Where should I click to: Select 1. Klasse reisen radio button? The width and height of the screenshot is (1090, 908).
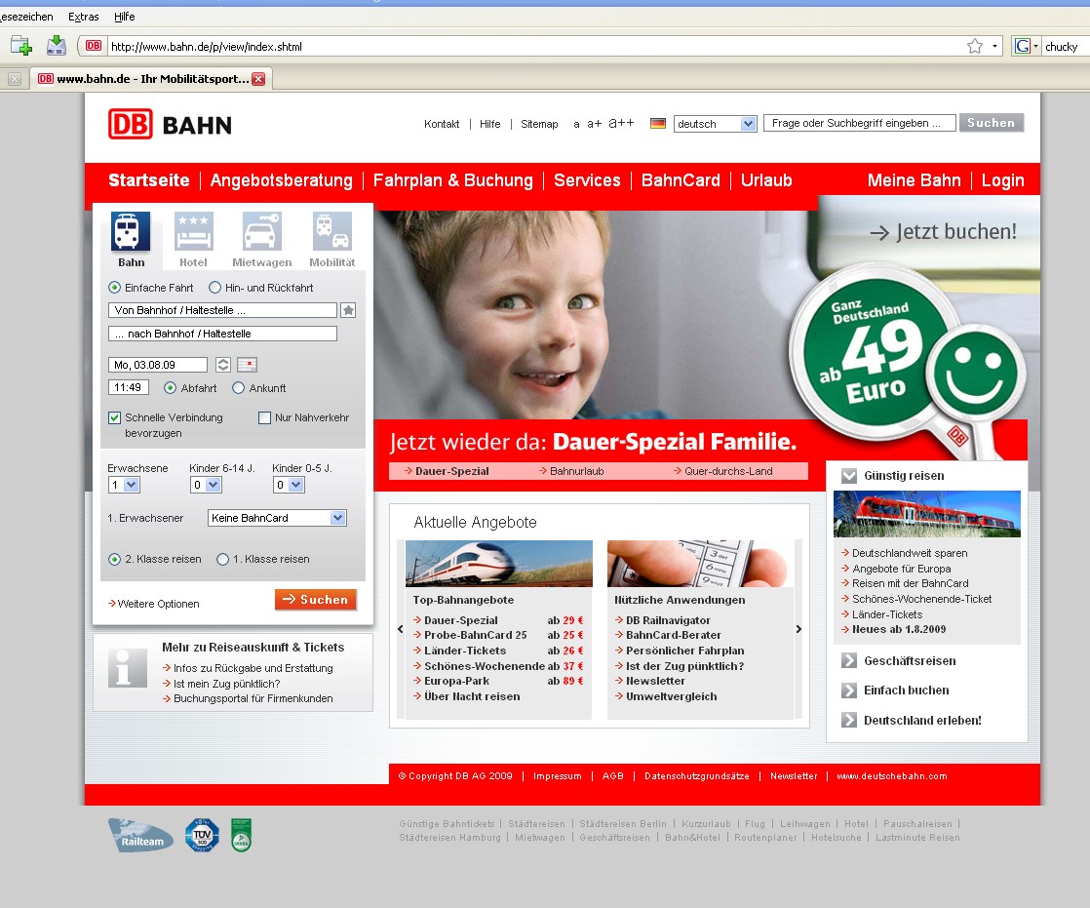[x=222, y=559]
